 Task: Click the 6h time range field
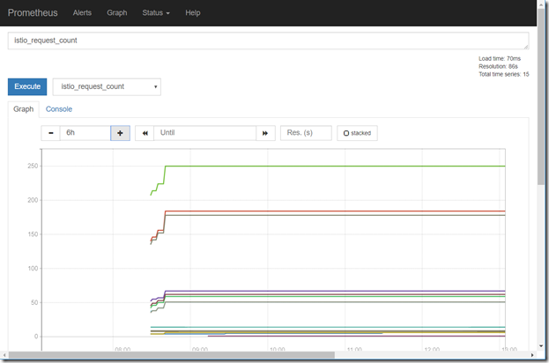[x=85, y=133]
